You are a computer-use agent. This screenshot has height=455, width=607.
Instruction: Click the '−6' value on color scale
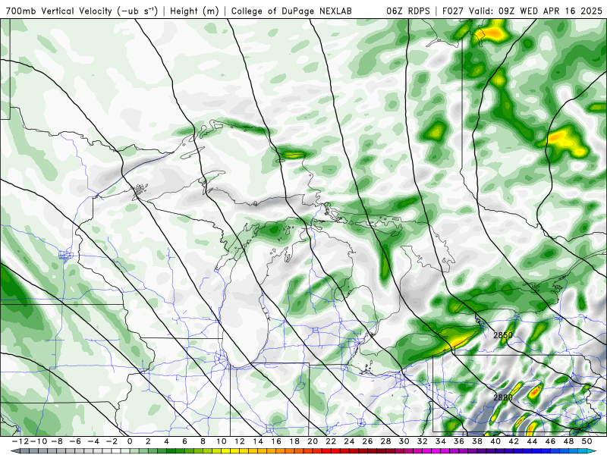[74, 441]
